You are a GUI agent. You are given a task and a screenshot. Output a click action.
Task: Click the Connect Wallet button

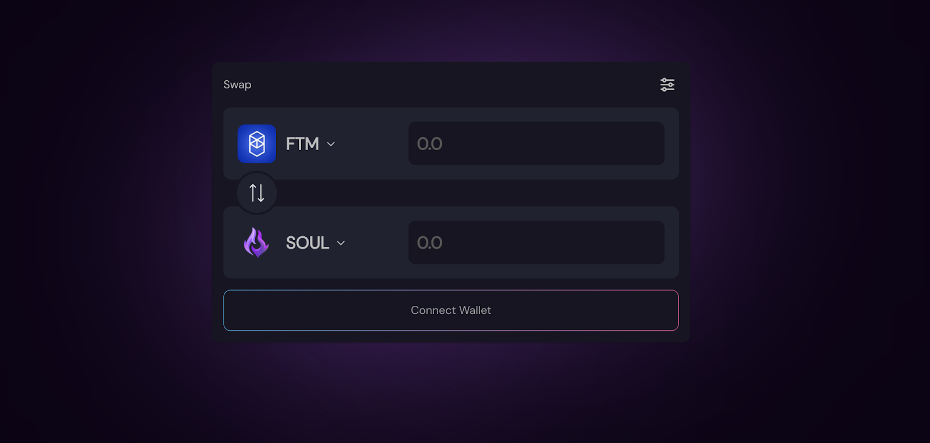click(x=451, y=310)
